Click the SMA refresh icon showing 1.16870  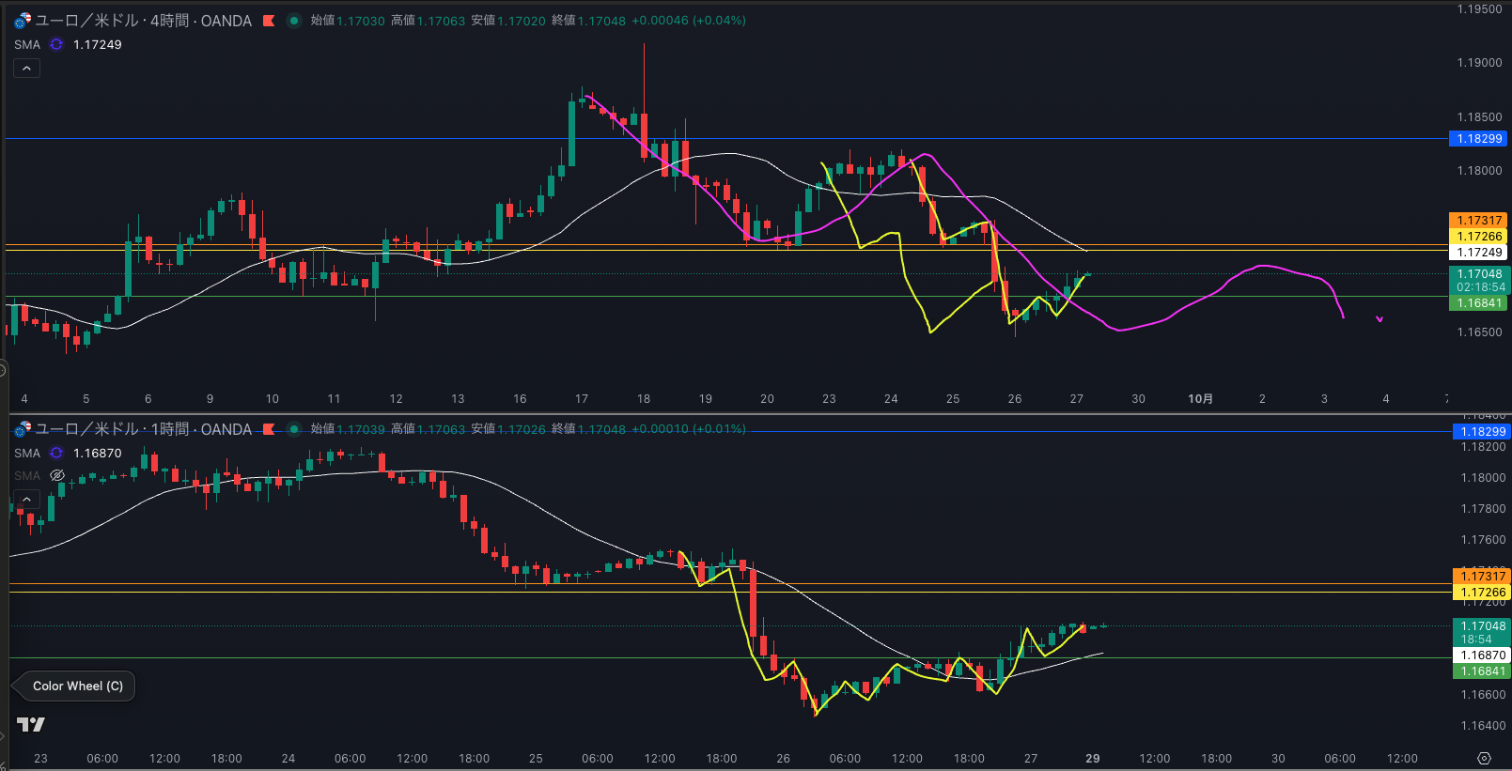(56, 453)
